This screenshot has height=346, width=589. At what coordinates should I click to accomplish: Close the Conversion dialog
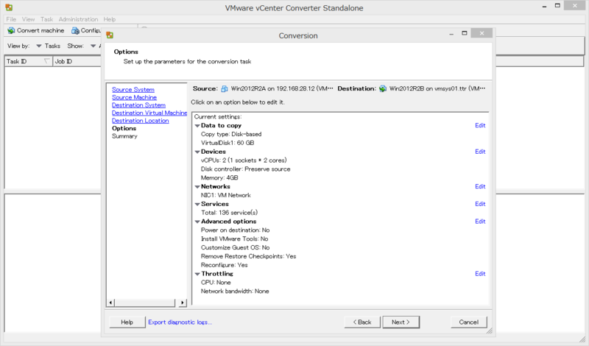click(x=482, y=33)
